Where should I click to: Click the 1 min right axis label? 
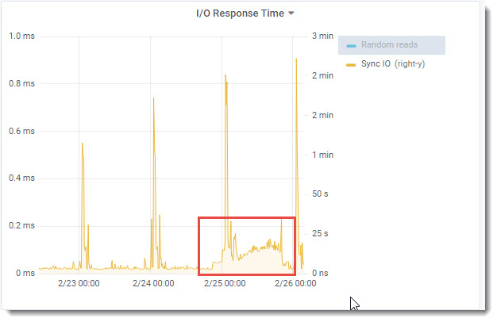(x=322, y=155)
